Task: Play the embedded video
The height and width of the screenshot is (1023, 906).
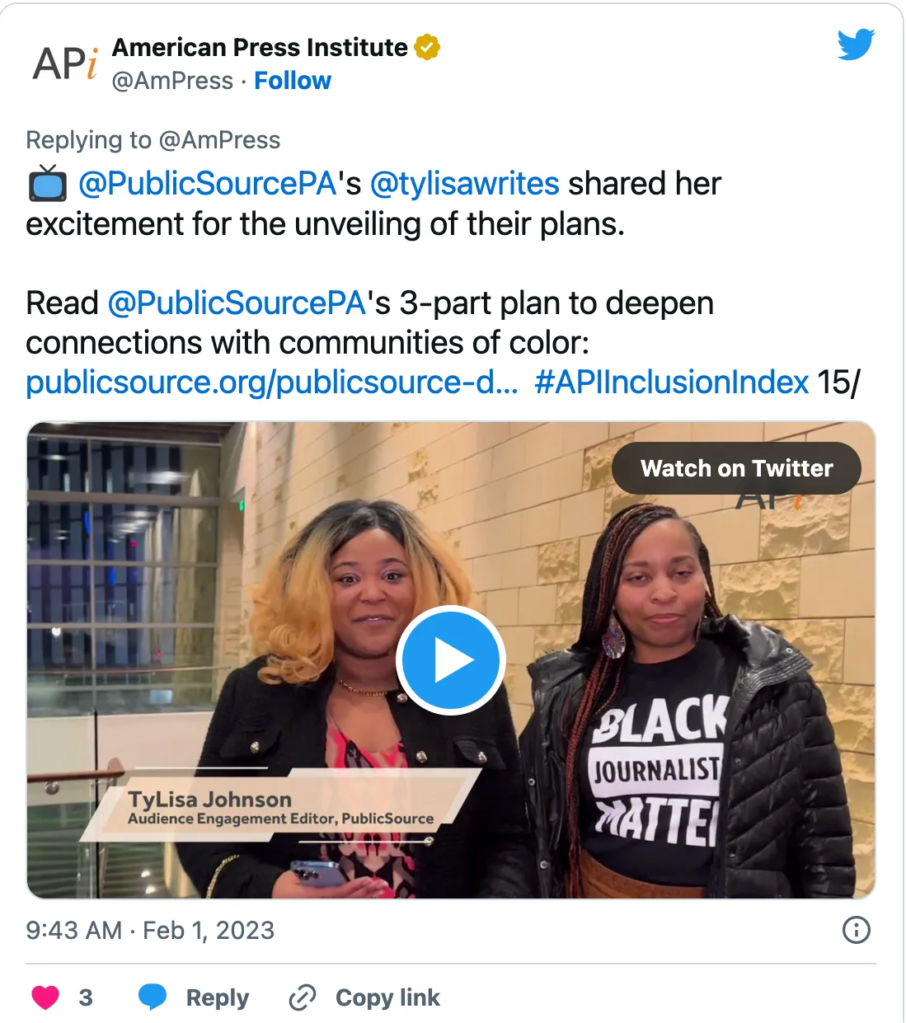Action: [451, 660]
